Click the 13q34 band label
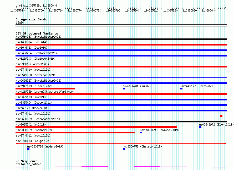 (20, 22)
